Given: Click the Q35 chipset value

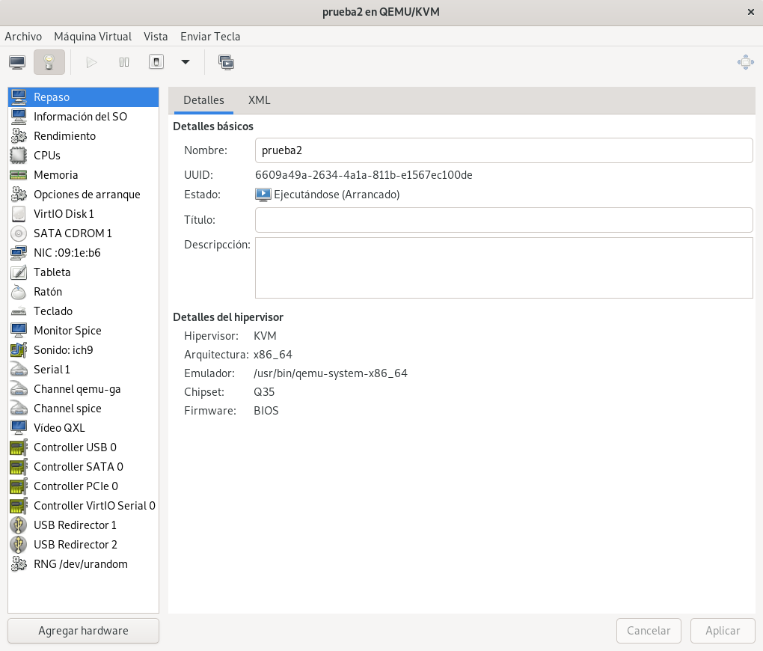Looking at the screenshot, I should pos(264,392).
